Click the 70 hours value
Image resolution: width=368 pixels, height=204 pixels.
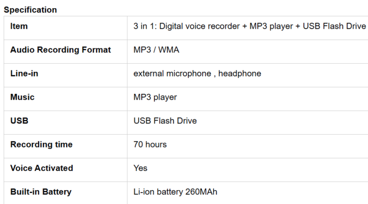coord(150,145)
